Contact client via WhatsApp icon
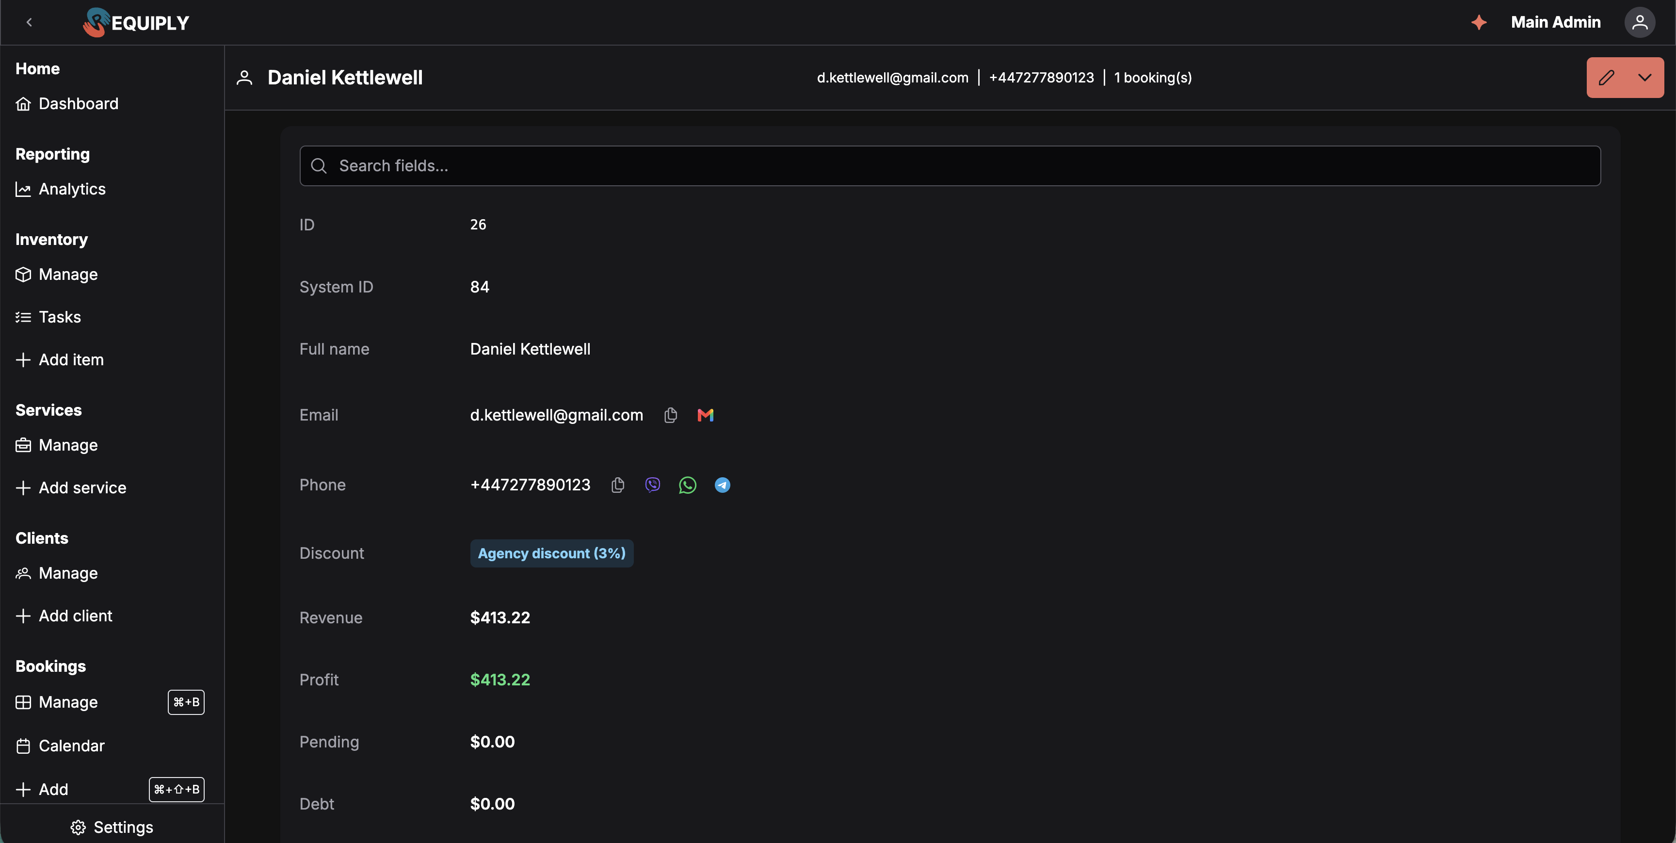Image resolution: width=1676 pixels, height=843 pixels. (x=687, y=485)
